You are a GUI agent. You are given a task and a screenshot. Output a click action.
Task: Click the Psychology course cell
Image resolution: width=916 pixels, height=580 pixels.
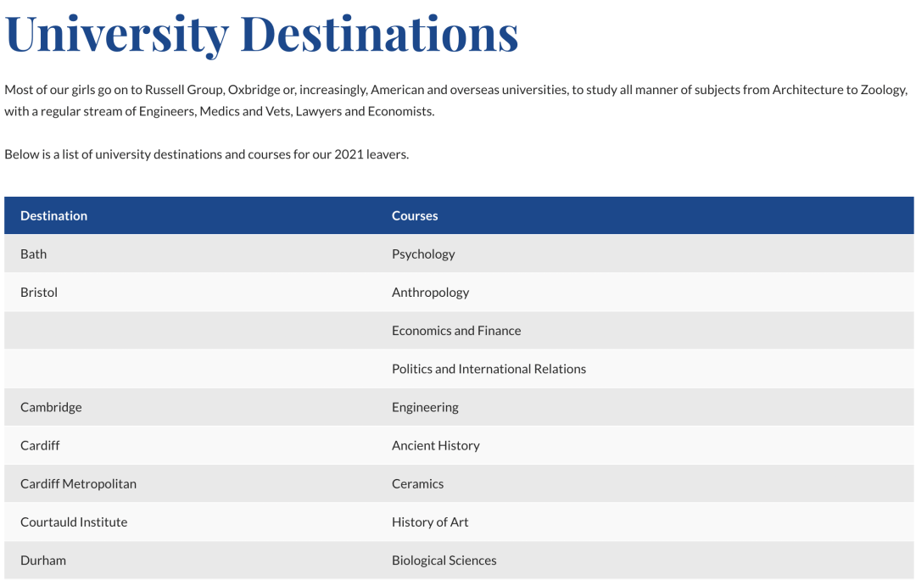point(423,254)
